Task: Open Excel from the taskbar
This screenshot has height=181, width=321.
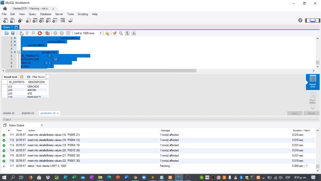Action: pos(74,177)
